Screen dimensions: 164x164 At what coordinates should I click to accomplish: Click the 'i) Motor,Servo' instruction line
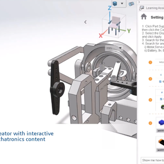point(154,47)
